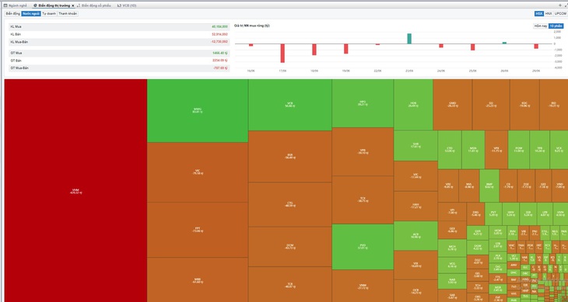
Task: Select the GMD treemap cell
Action: tap(452, 104)
